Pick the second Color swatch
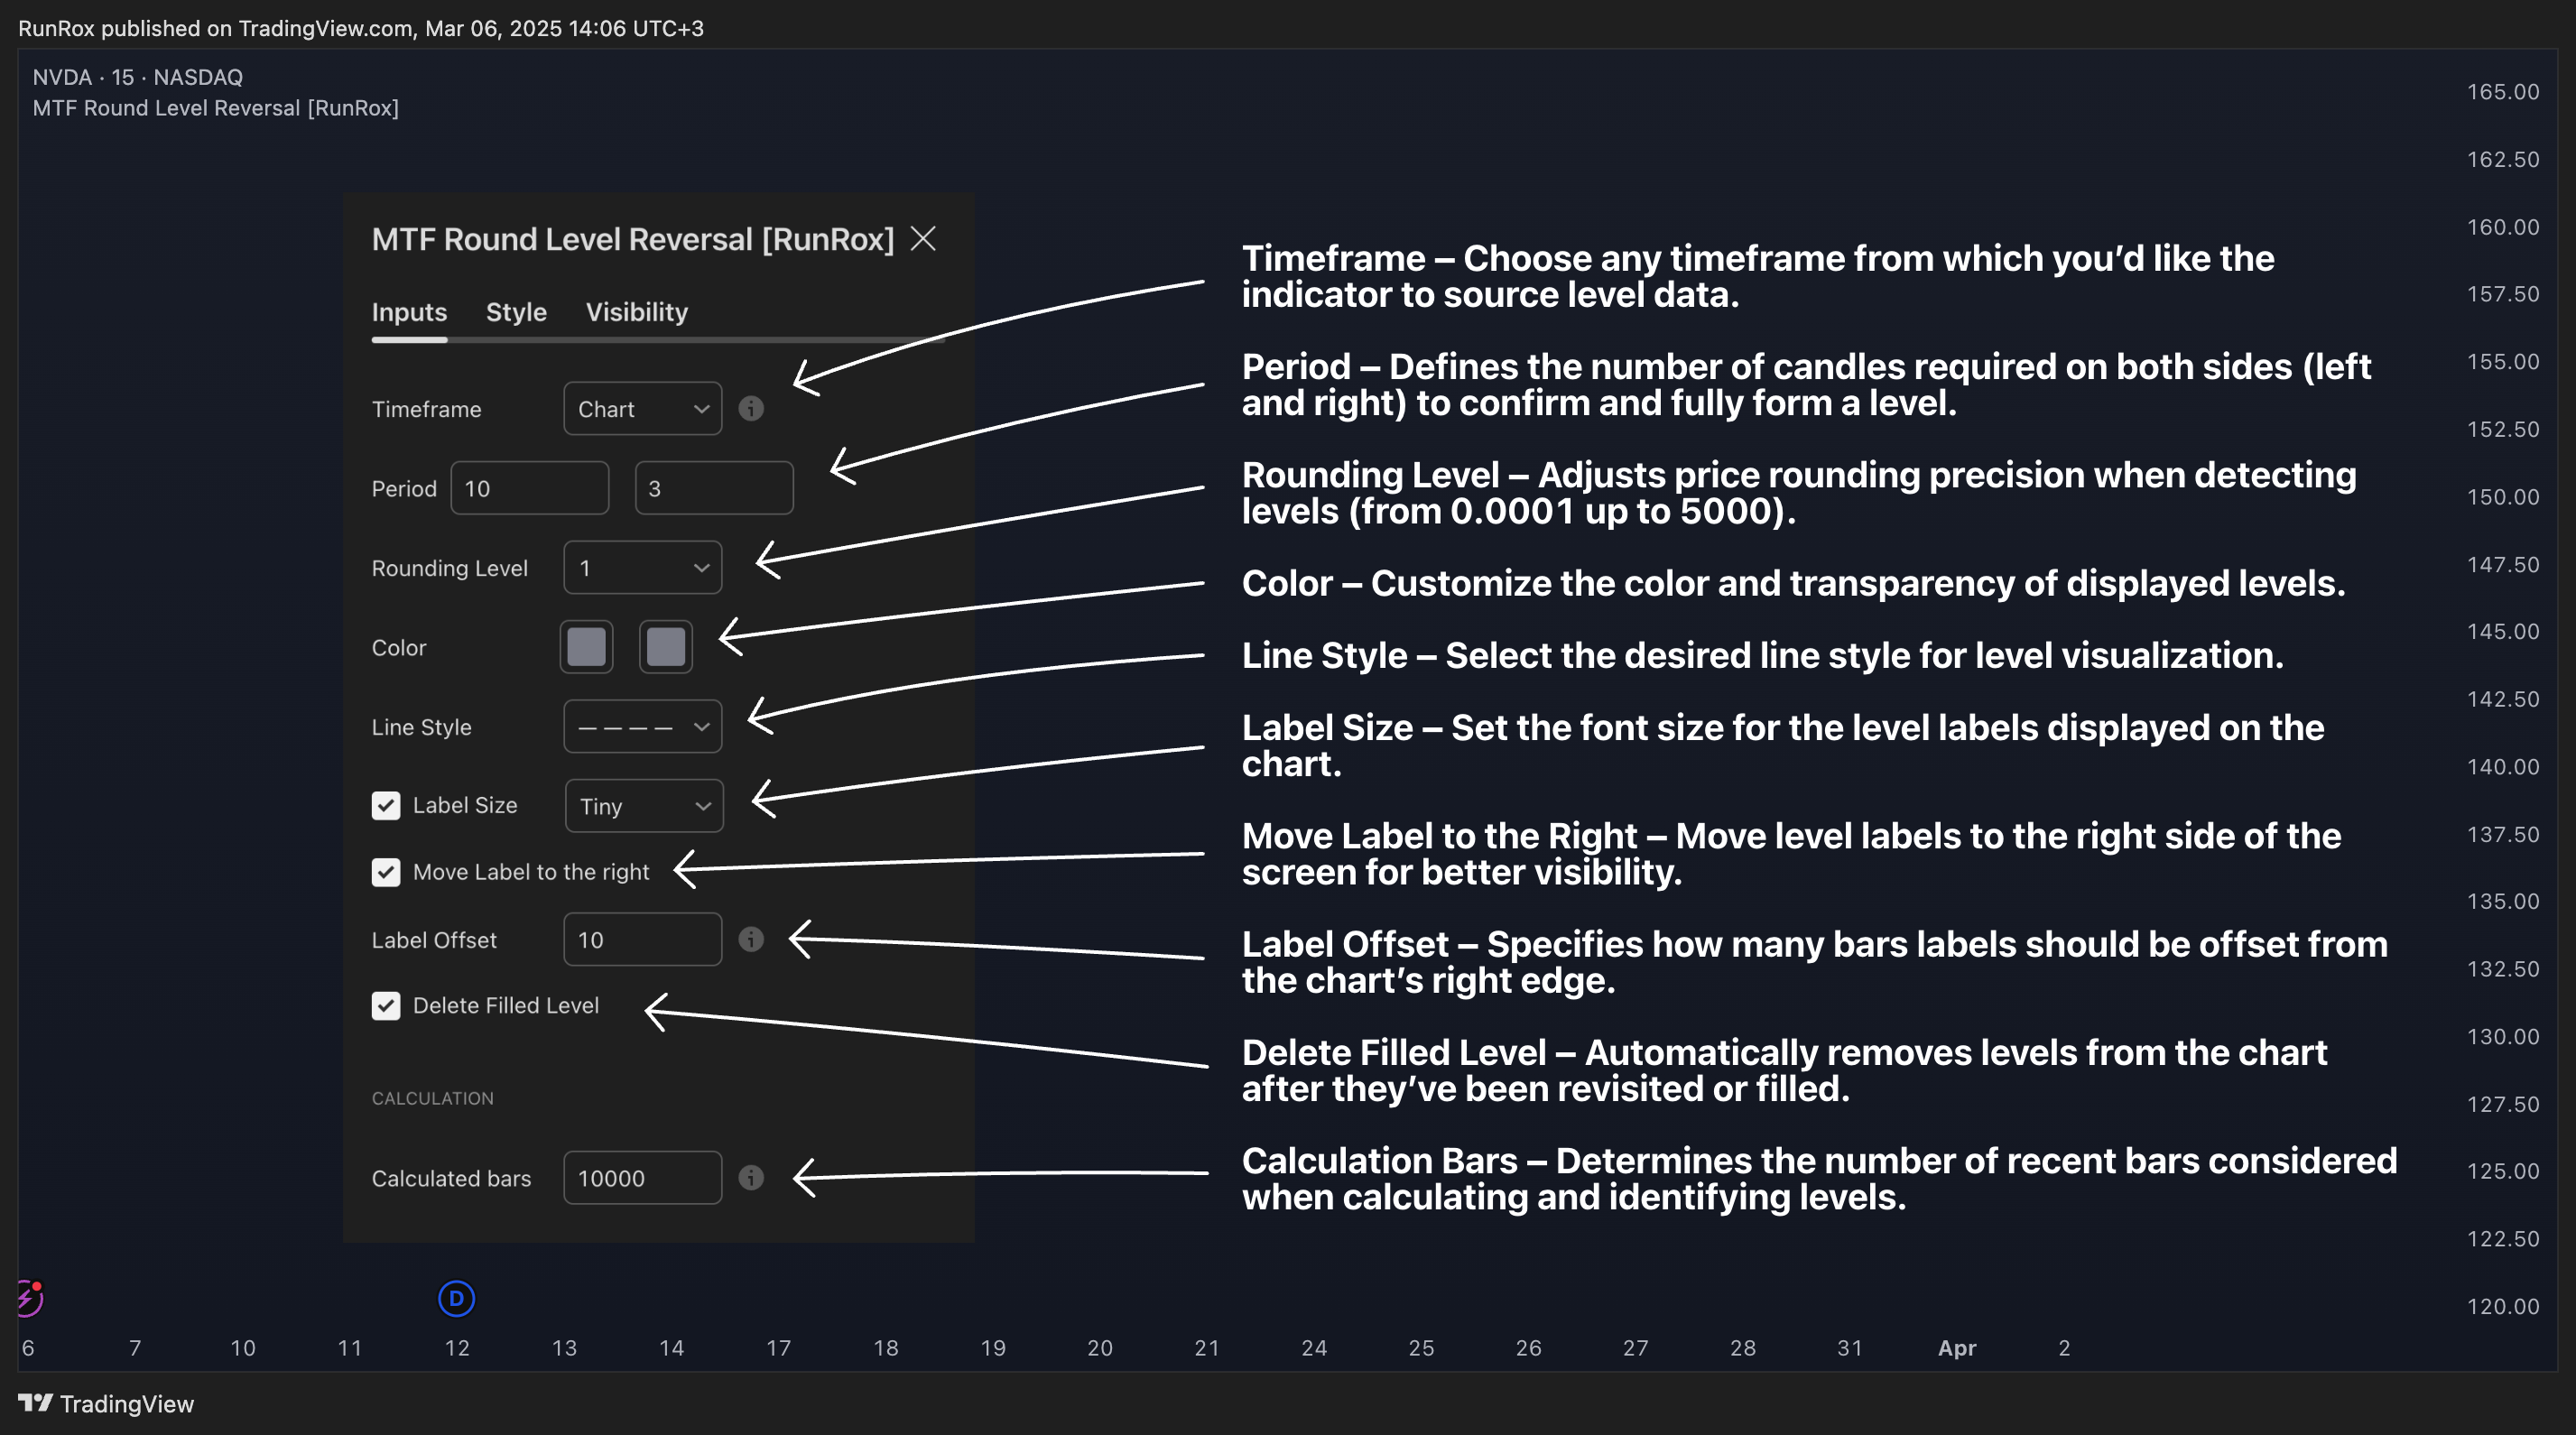The width and height of the screenshot is (2576, 1435). pos(666,647)
